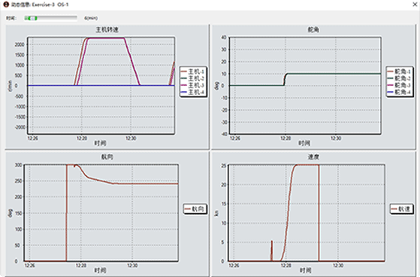Click the 时间 axis label under 航向 chart
The height and width of the screenshot is (277, 420).
click(x=100, y=270)
